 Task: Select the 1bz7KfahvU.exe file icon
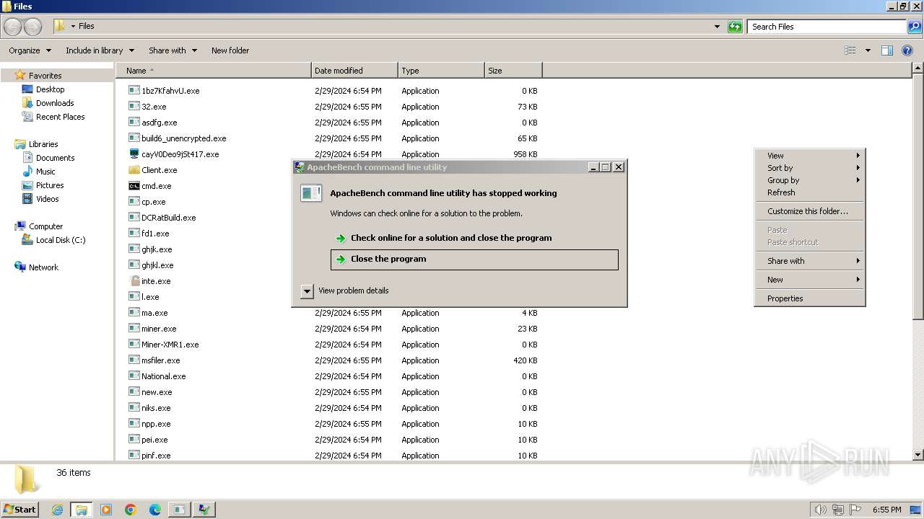[x=134, y=91]
